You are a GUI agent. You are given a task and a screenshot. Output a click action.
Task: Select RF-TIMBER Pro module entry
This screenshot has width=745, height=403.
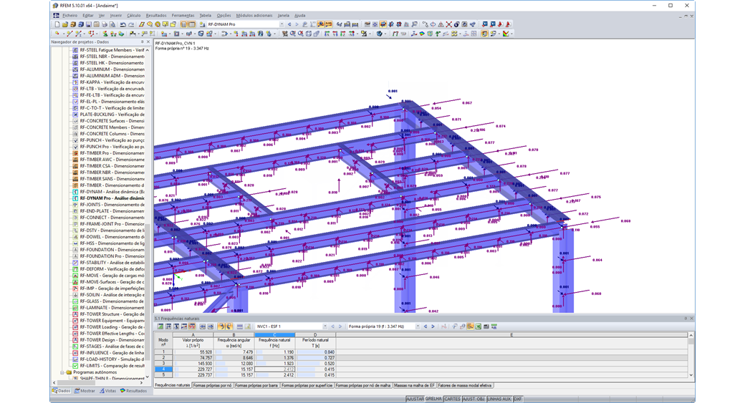[112, 153]
